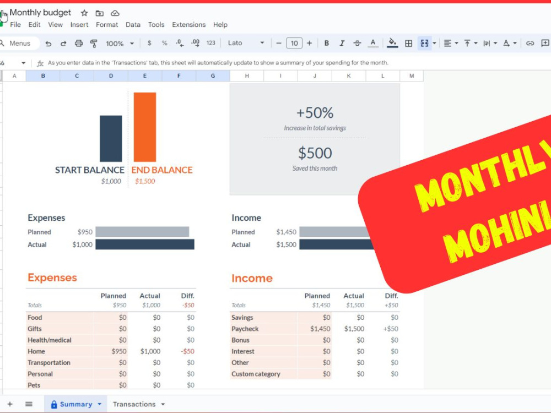Open Transactions tab options arrow

coord(163,404)
